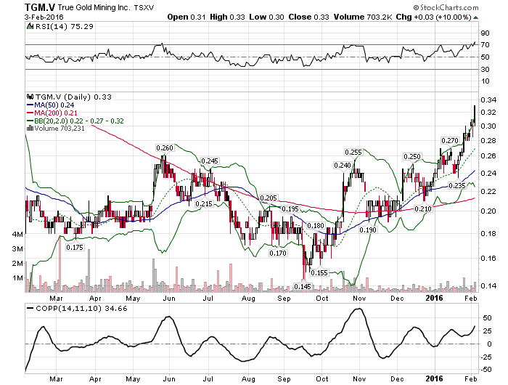Click the Open 0.31 header value
Viewport: 508px width, 385px height.
tap(187, 17)
